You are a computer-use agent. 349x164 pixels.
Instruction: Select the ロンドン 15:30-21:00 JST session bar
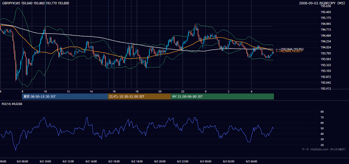(x=139, y=96)
